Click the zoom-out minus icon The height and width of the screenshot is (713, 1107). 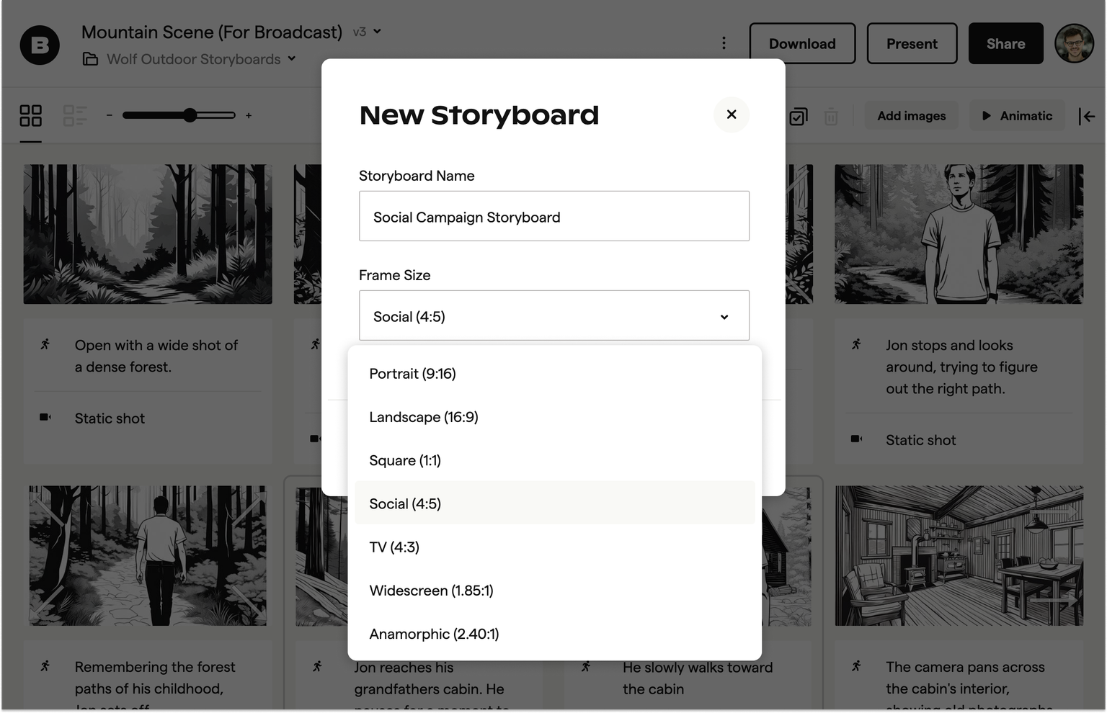click(110, 115)
